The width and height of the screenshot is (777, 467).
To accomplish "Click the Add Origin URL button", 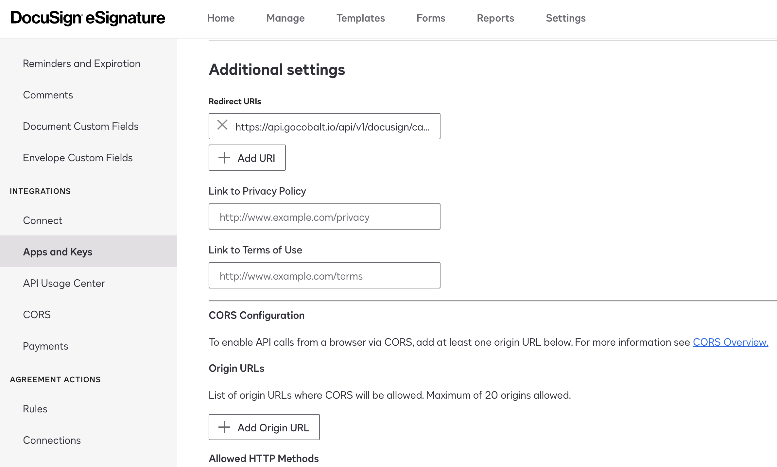I will coord(264,427).
